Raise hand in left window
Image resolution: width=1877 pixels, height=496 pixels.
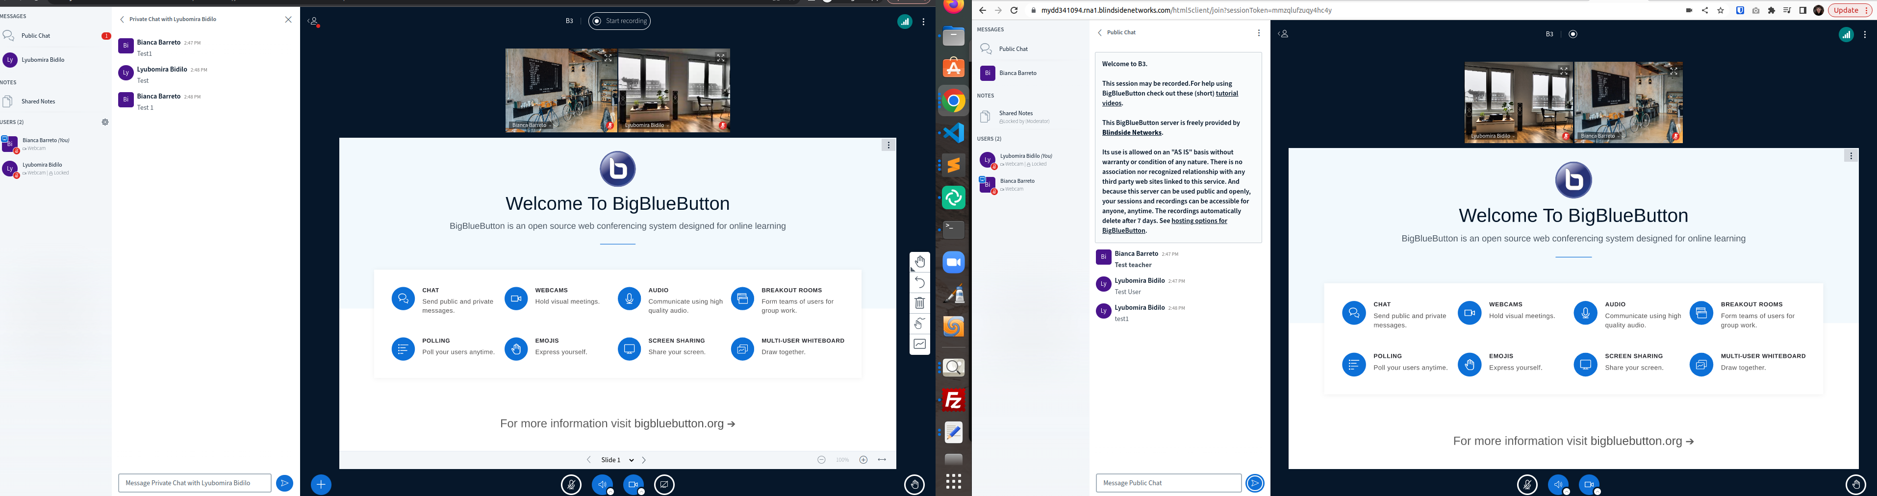tap(914, 484)
